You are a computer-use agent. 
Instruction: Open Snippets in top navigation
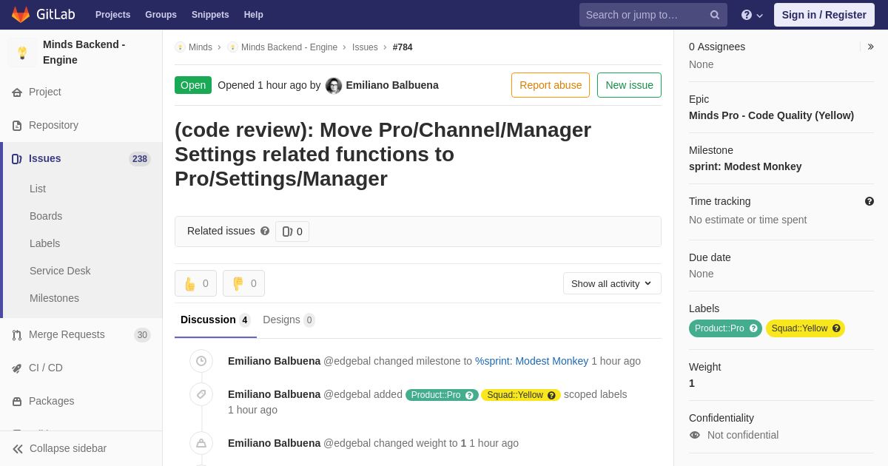(210, 15)
